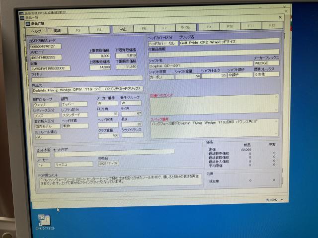Click the 番手グループ field showing W
This screenshot has height=238, width=318.
[x=131, y=103]
